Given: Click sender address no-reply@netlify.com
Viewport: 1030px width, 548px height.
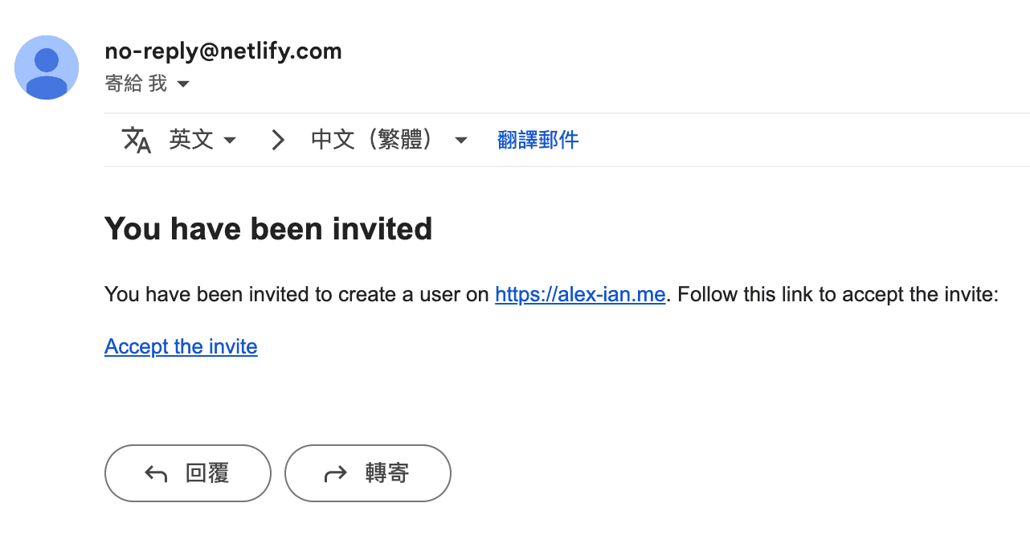Looking at the screenshot, I should point(223,51).
